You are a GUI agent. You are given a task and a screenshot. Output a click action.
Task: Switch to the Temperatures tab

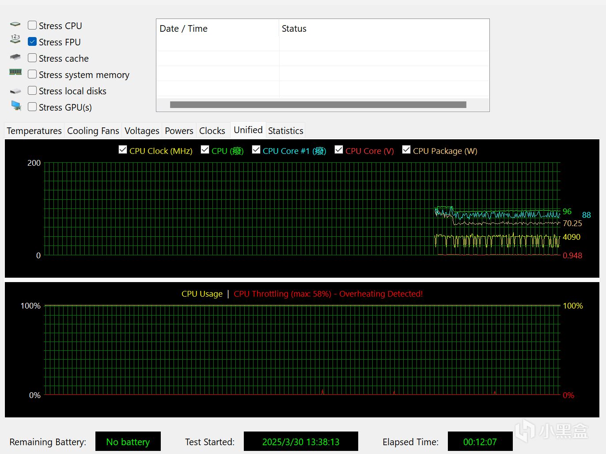34,131
